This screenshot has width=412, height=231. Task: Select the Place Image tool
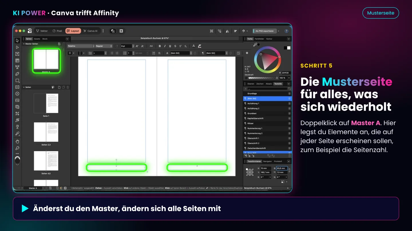(17, 100)
